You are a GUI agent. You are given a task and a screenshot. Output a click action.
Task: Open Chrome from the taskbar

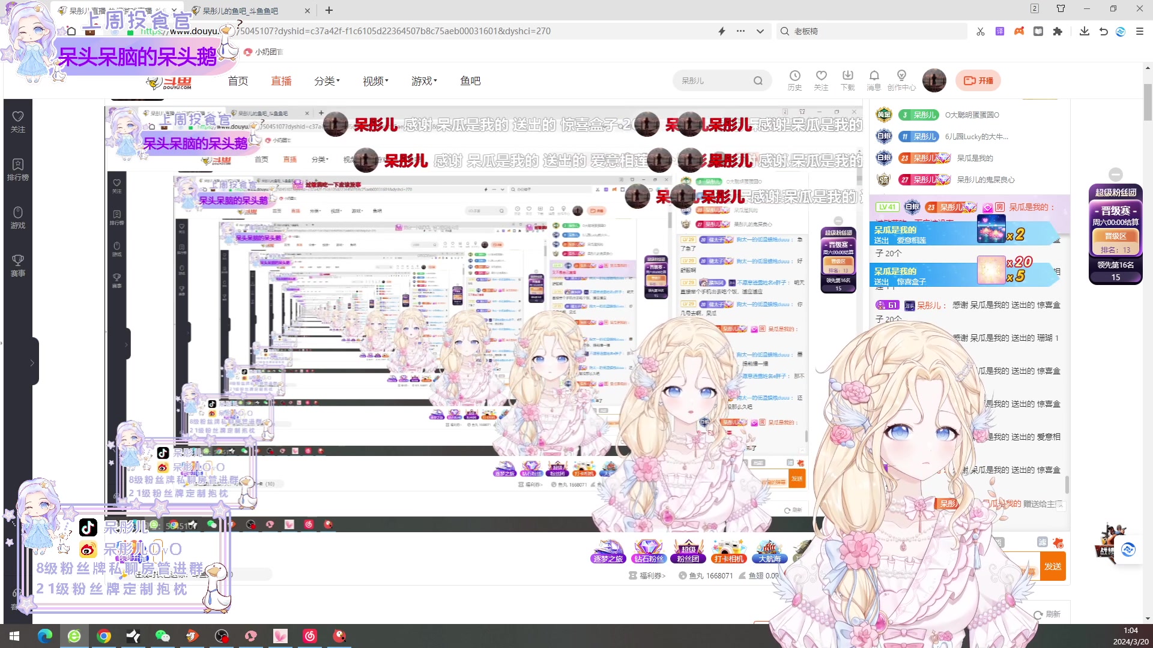click(x=103, y=636)
